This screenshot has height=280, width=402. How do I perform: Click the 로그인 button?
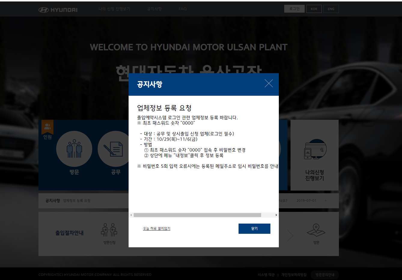(x=294, y=9)
